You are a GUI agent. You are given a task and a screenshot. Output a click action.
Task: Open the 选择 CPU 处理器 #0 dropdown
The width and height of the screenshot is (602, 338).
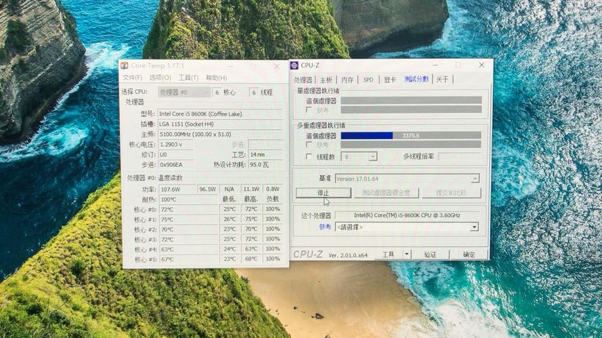tap(184, 92)
